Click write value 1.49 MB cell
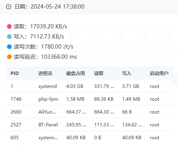177x147 pixels. pos(131,99)
